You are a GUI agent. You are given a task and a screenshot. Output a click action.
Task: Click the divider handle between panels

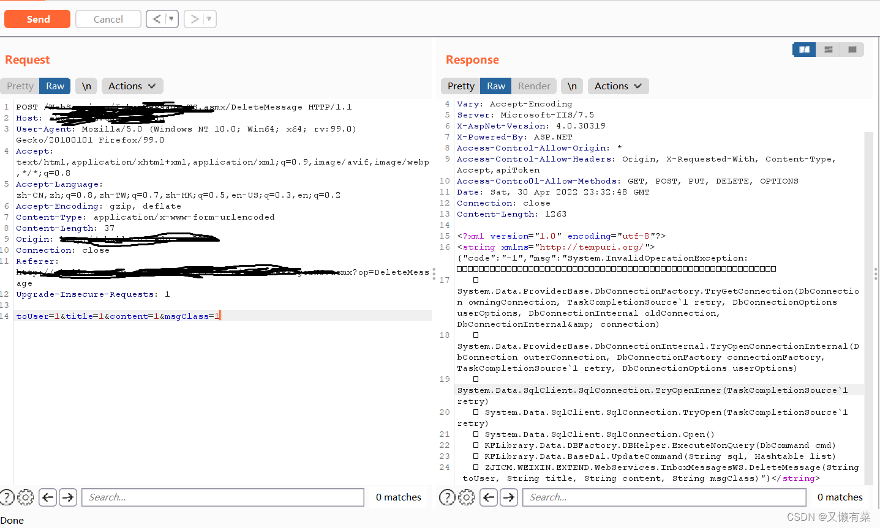tap(434, 273)
